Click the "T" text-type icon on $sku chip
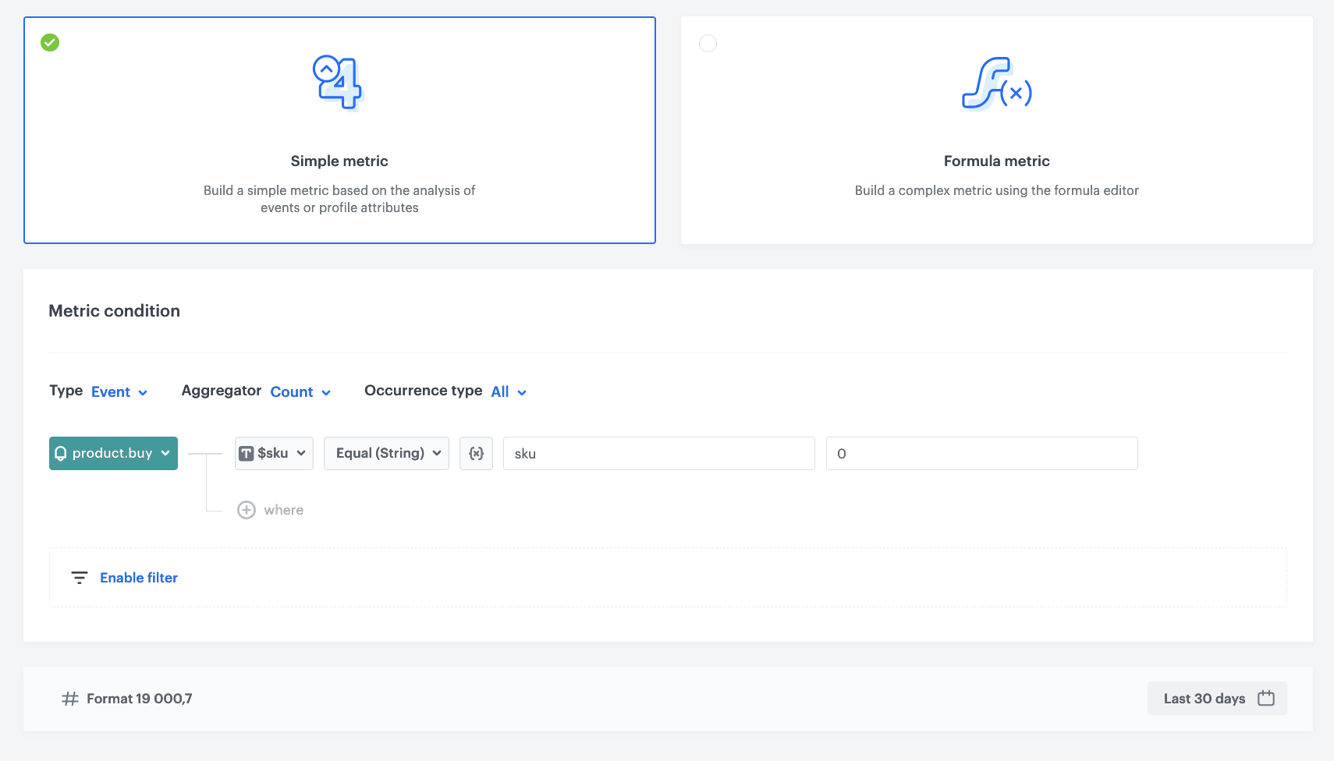Screen dimensions: 1334x761 [247, 453]
